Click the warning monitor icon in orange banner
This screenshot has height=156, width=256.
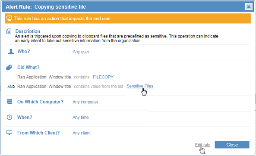[9, 18]
